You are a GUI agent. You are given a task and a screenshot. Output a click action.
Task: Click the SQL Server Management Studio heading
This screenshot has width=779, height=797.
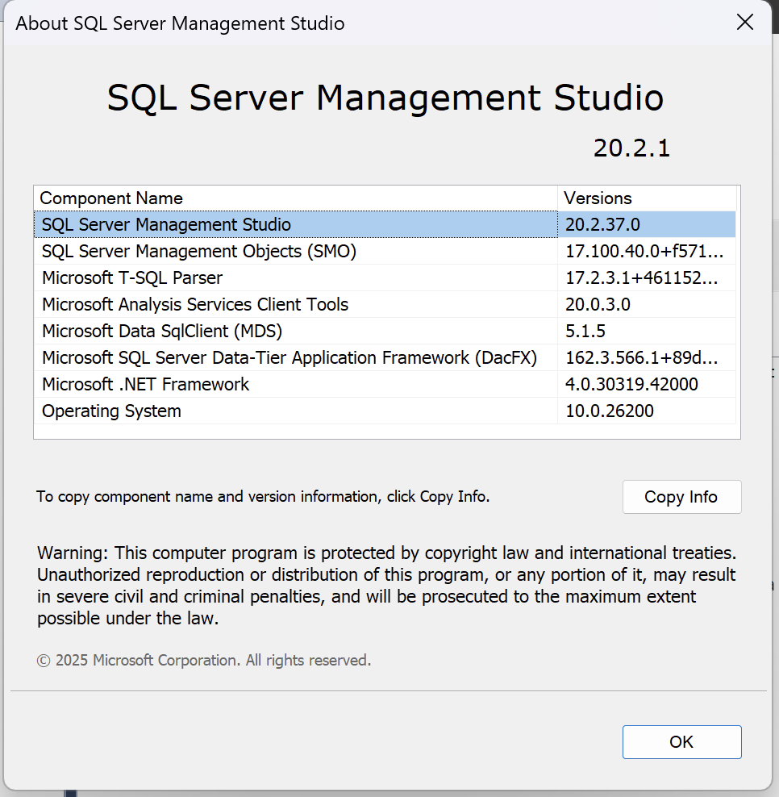coord(385,98)
